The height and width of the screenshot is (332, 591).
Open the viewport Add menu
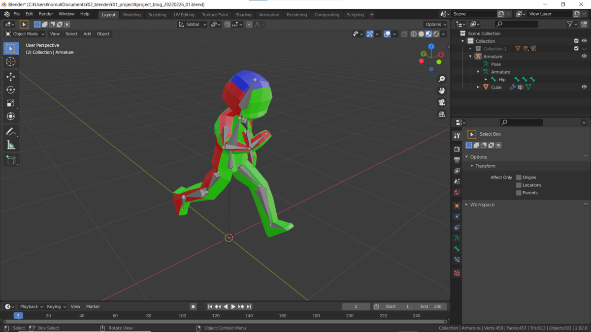click(87, 34)
